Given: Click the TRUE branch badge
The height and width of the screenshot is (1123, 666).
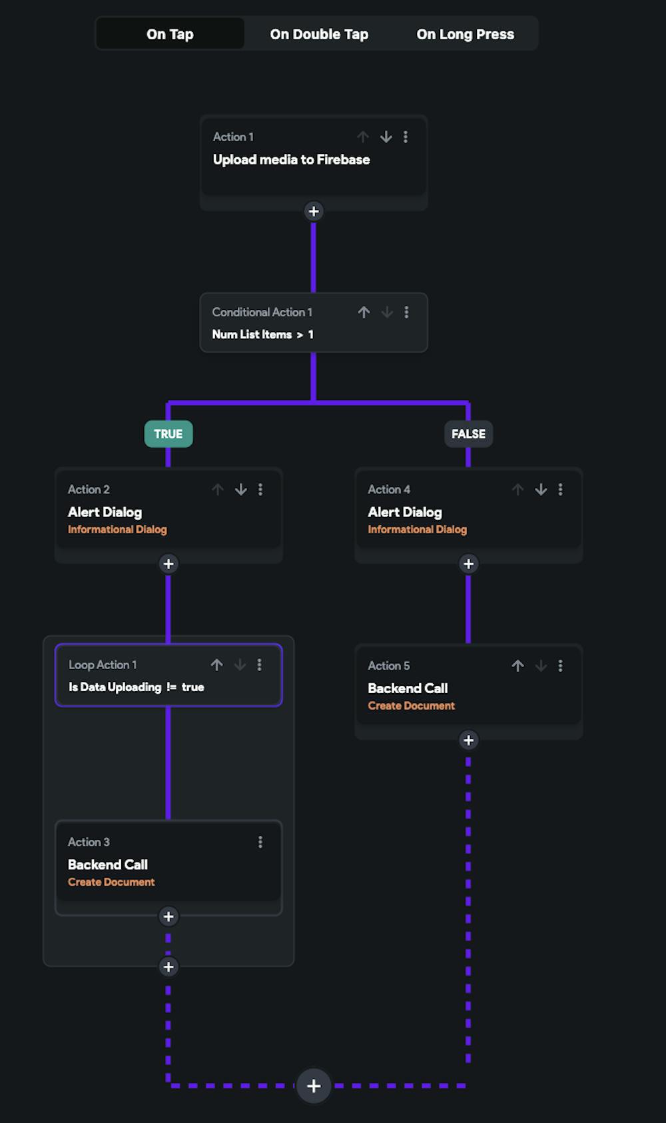Looking at the screenshot, I should 168,434.
